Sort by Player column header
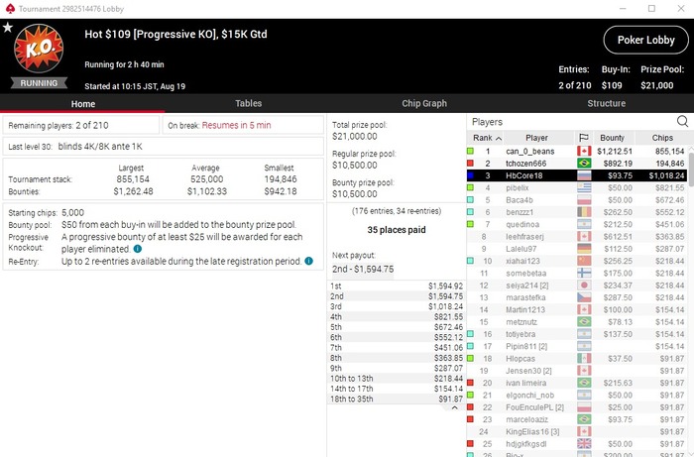Image resolution: width=694 pixels, height=457 pixels. [x=536, y=138]
